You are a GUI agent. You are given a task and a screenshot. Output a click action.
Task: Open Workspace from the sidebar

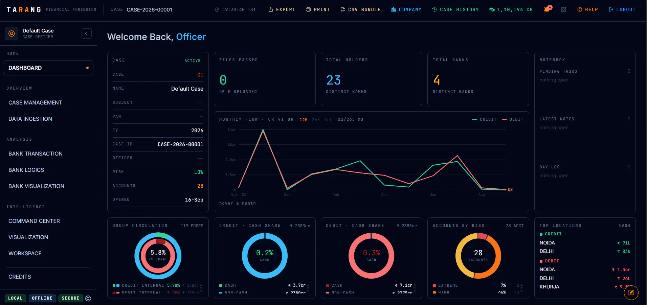click(25, 253)
